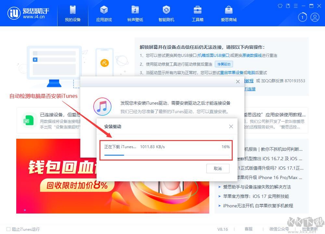Click the orange unlinked icon on phone illustration
This screenshot has width=325, height=234.
(x=104, y=63)
